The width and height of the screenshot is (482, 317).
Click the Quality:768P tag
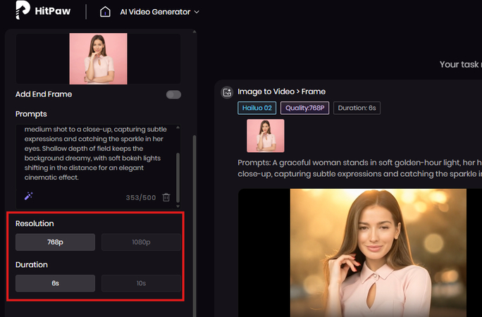coord(304,108)
